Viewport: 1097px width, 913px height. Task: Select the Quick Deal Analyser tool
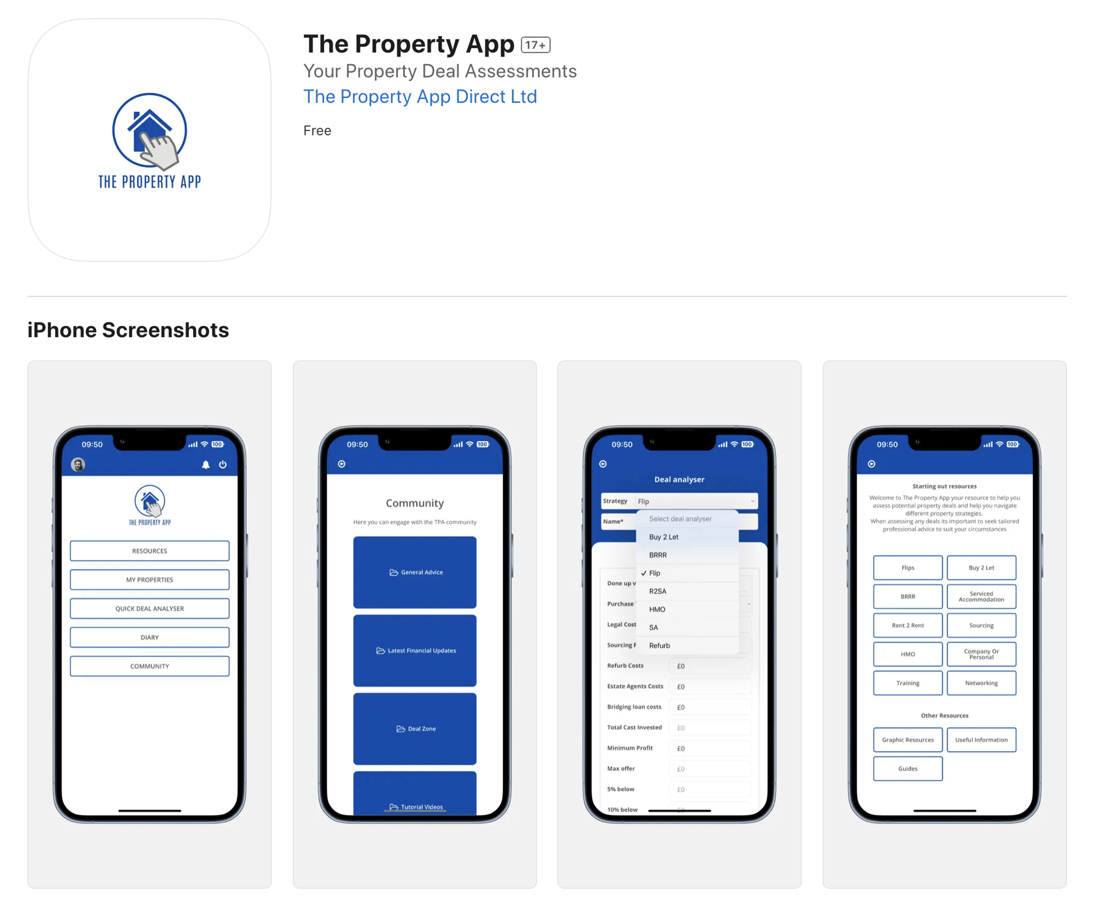point(149,608)
